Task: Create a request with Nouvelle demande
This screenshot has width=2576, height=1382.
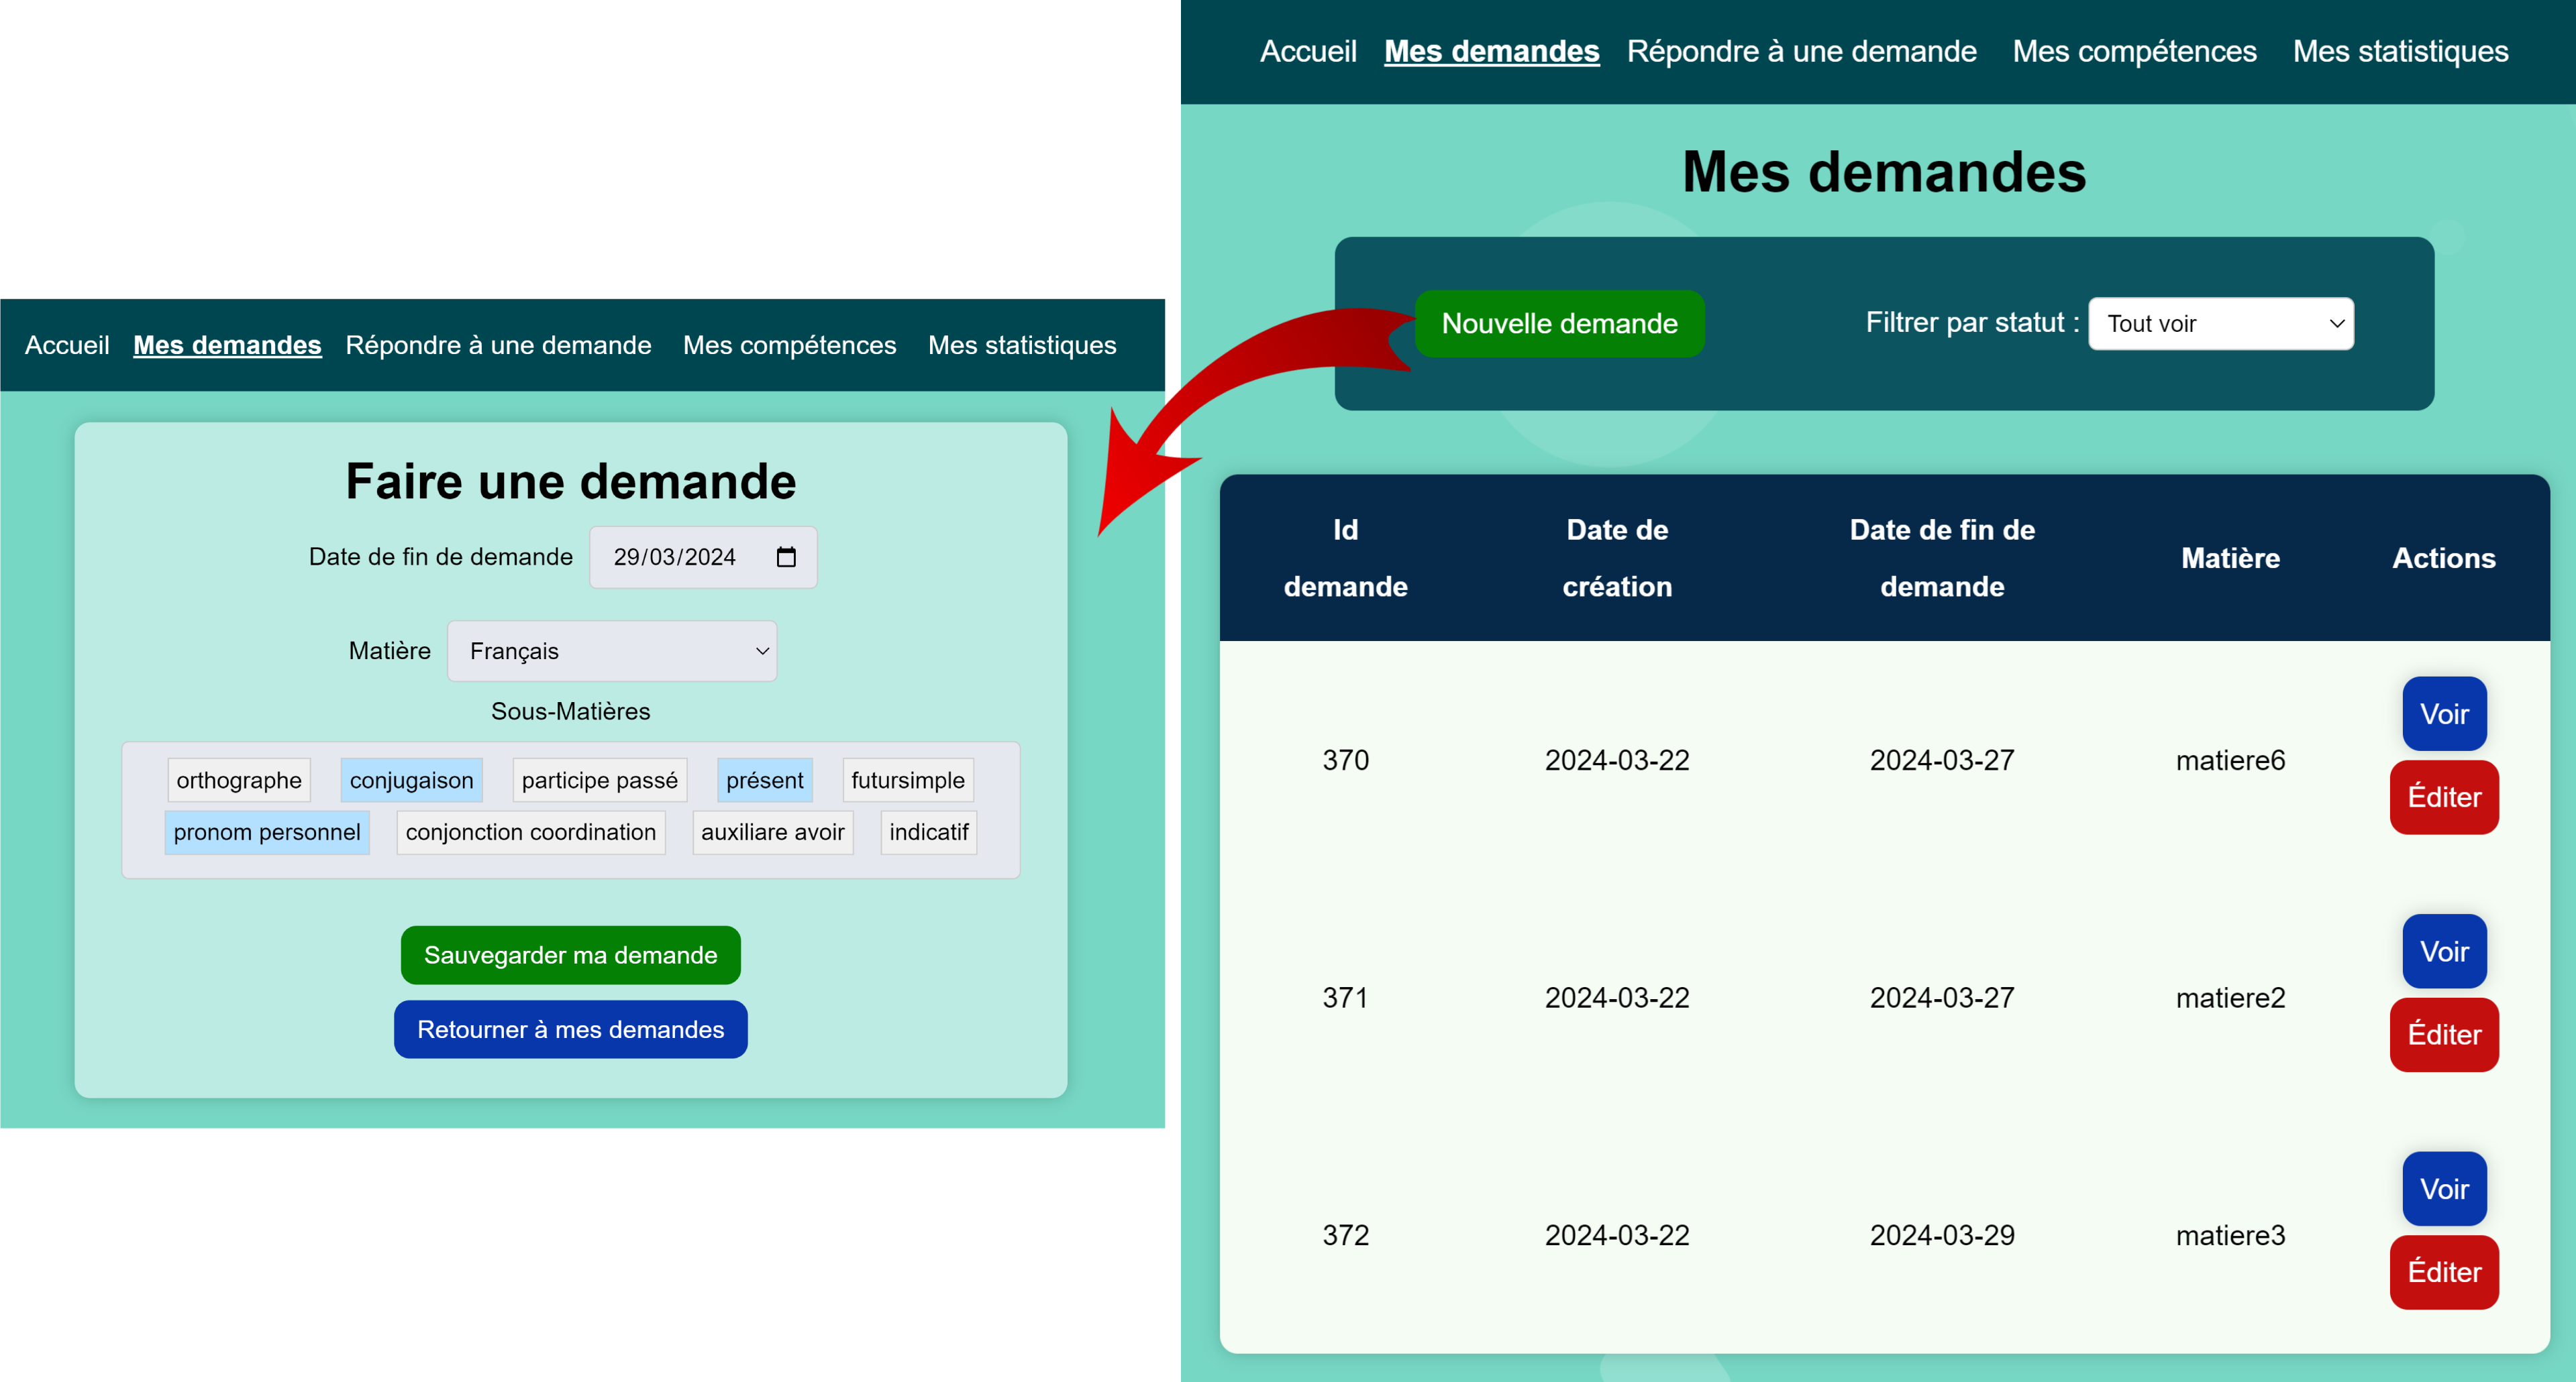Action: (1560, 324)
